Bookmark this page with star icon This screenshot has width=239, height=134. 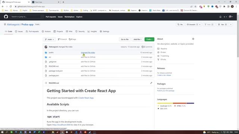pyautogui.click(x=195, y=7)
